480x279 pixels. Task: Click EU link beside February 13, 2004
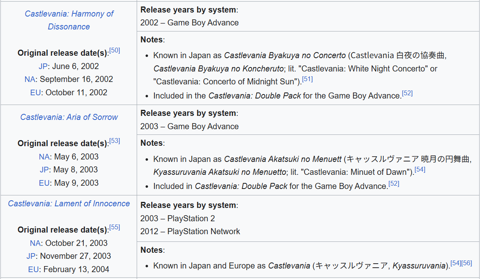pos(34,270)
